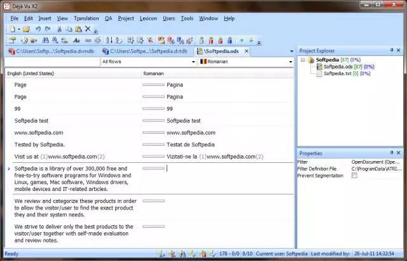Select the Softpedia.ods tab

coord(221,51)
